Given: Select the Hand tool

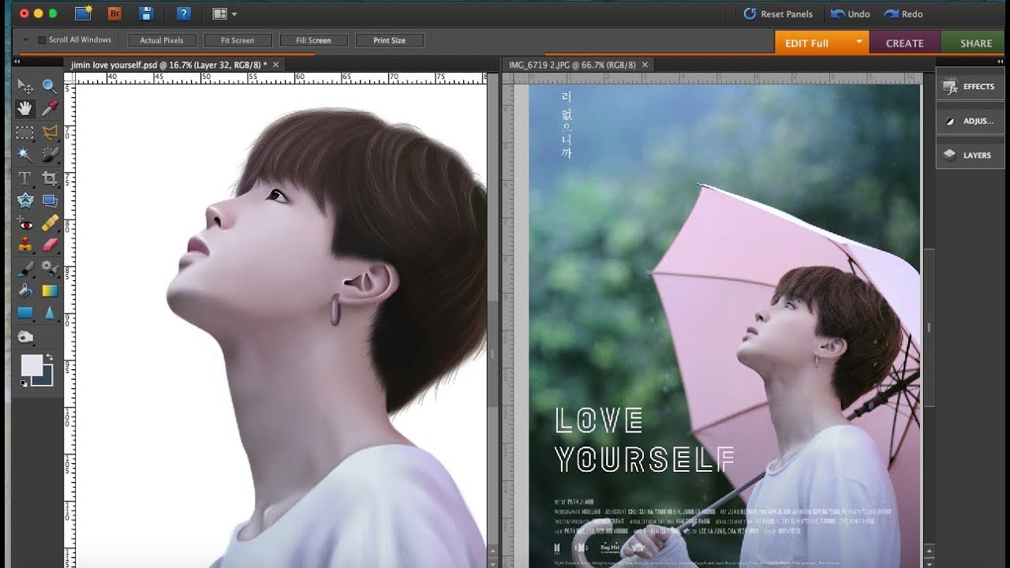Looking at the screenshot, I should pyautogui.click(x=25, y=109).
